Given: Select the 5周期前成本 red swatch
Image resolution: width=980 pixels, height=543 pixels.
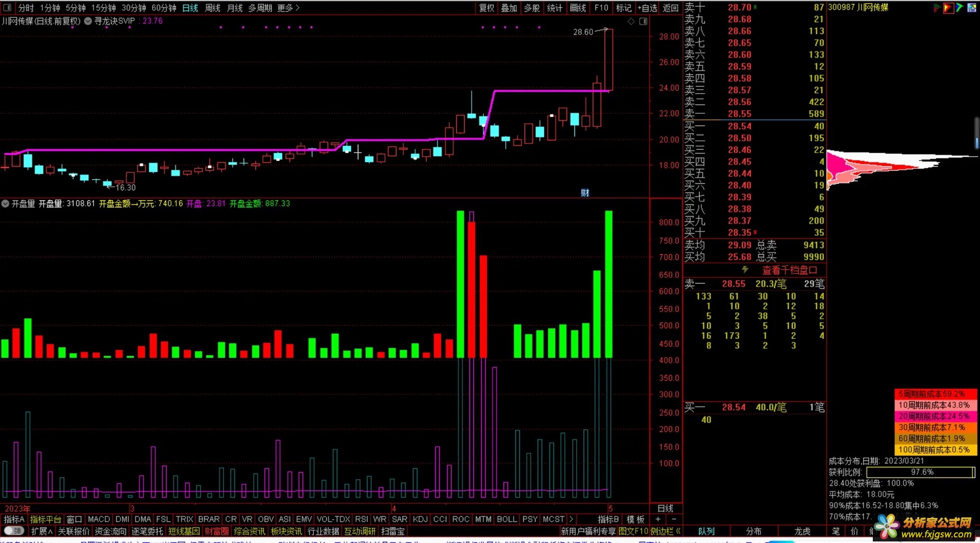Looking at the screenshot, I should 936,394.
